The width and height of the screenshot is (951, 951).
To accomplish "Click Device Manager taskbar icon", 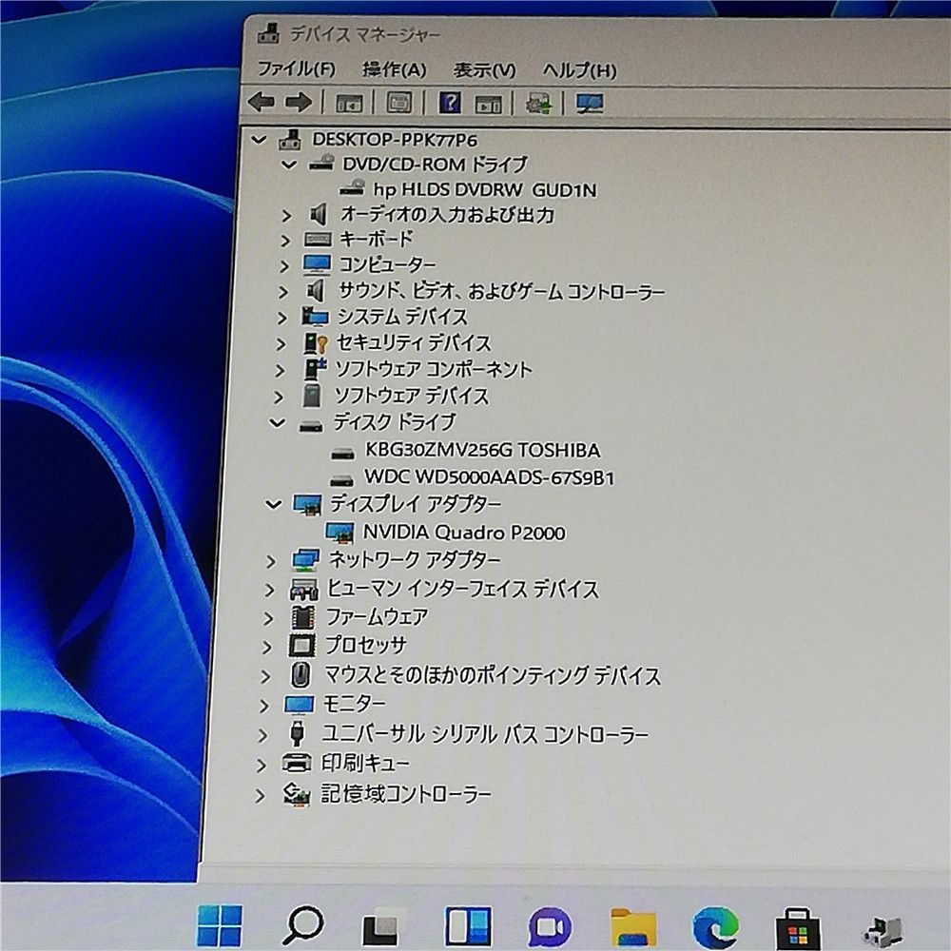I will coord(883,930).
